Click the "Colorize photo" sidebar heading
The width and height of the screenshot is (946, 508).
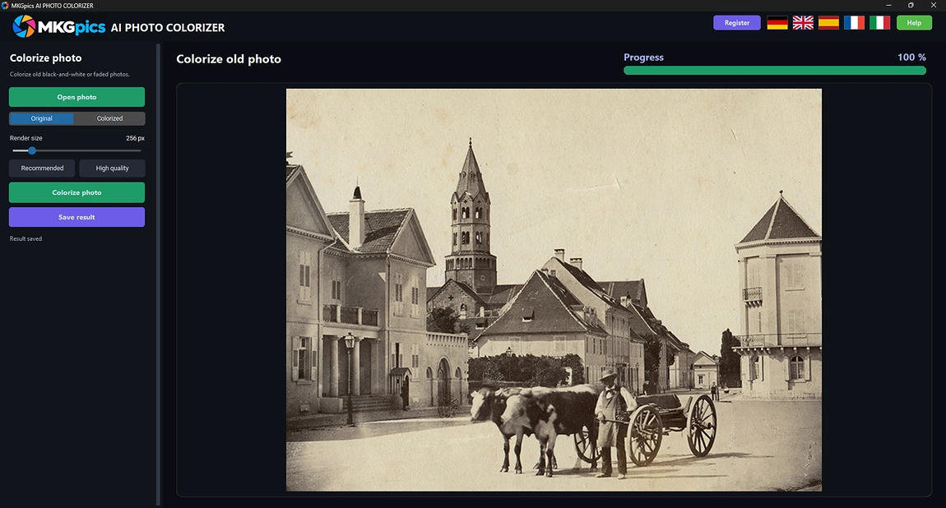click(x=46, y=58)
